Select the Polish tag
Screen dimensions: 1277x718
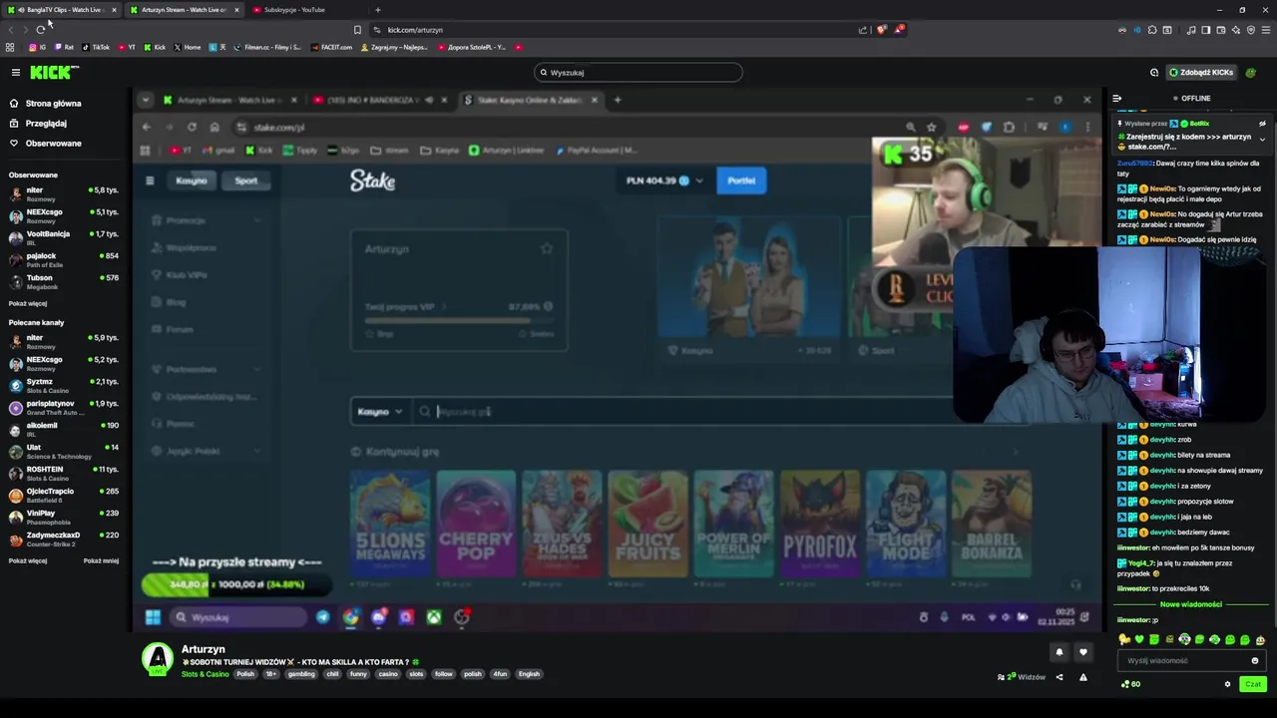[x=245, y=674]
